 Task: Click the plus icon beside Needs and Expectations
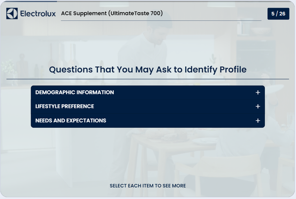pos(257,120)
